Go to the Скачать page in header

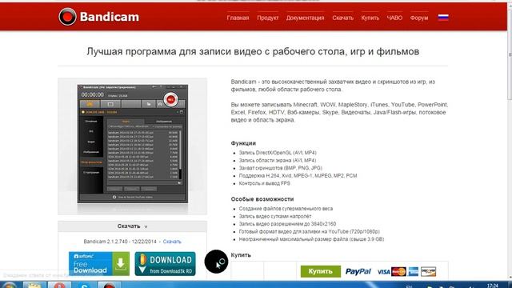tap(342, 18)
